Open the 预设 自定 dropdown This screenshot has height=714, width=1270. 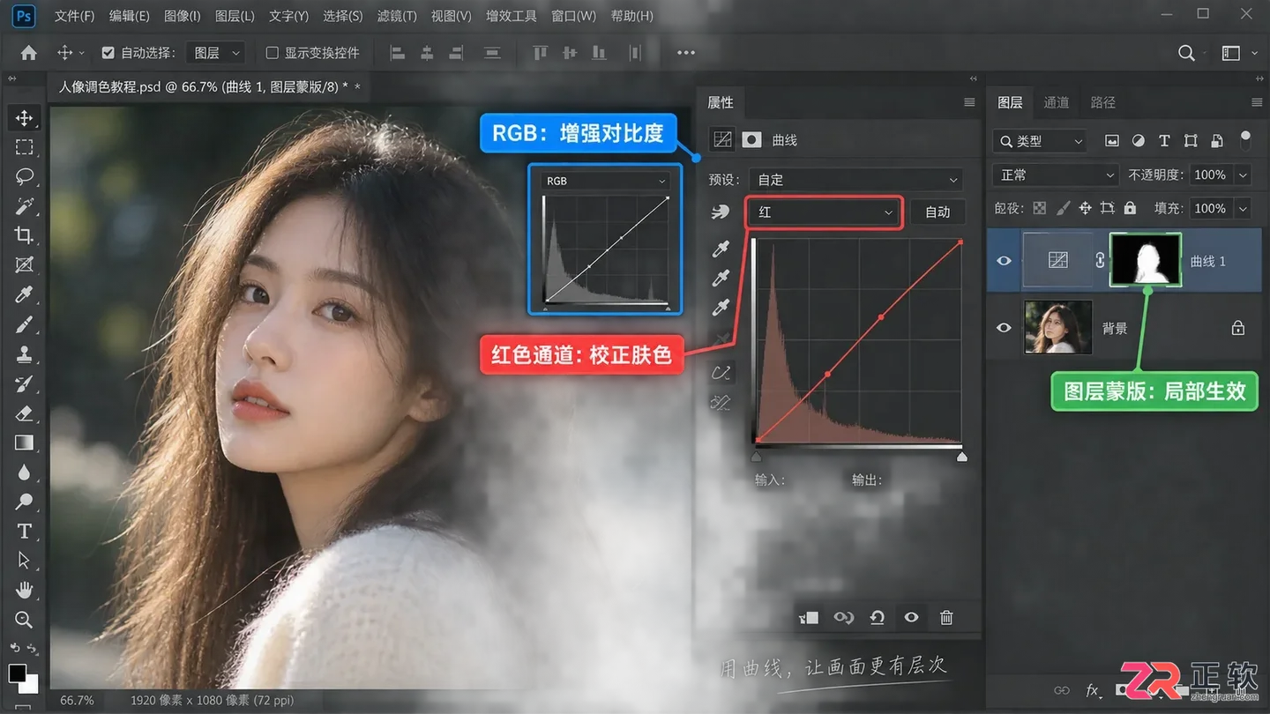click(855, 180)
